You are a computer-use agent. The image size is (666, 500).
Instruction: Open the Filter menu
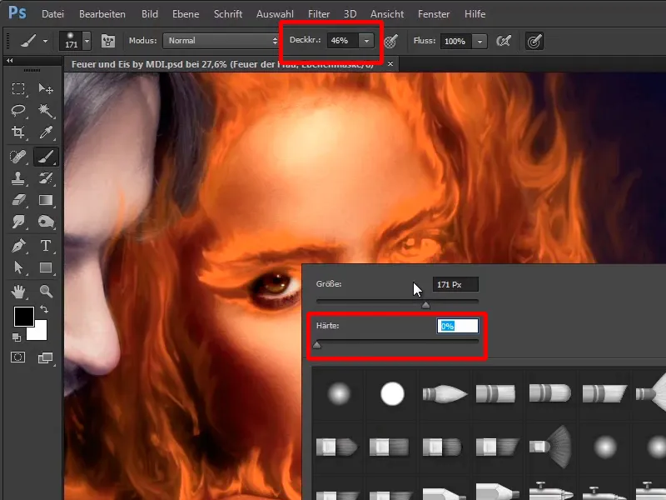[x=319, y=14]
